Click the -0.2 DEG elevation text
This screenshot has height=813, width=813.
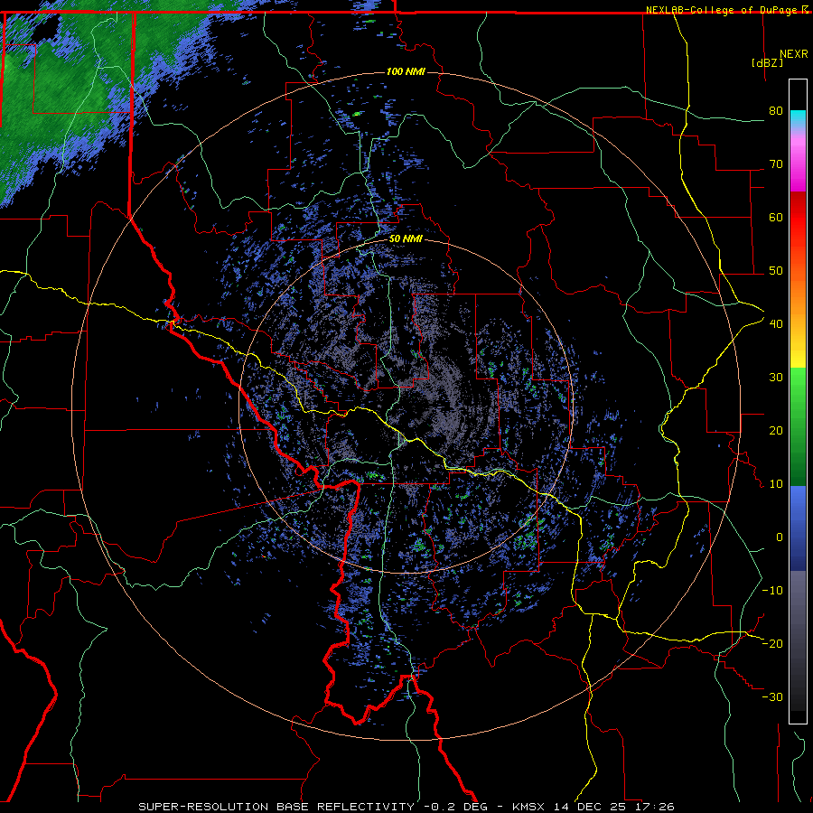456,807
